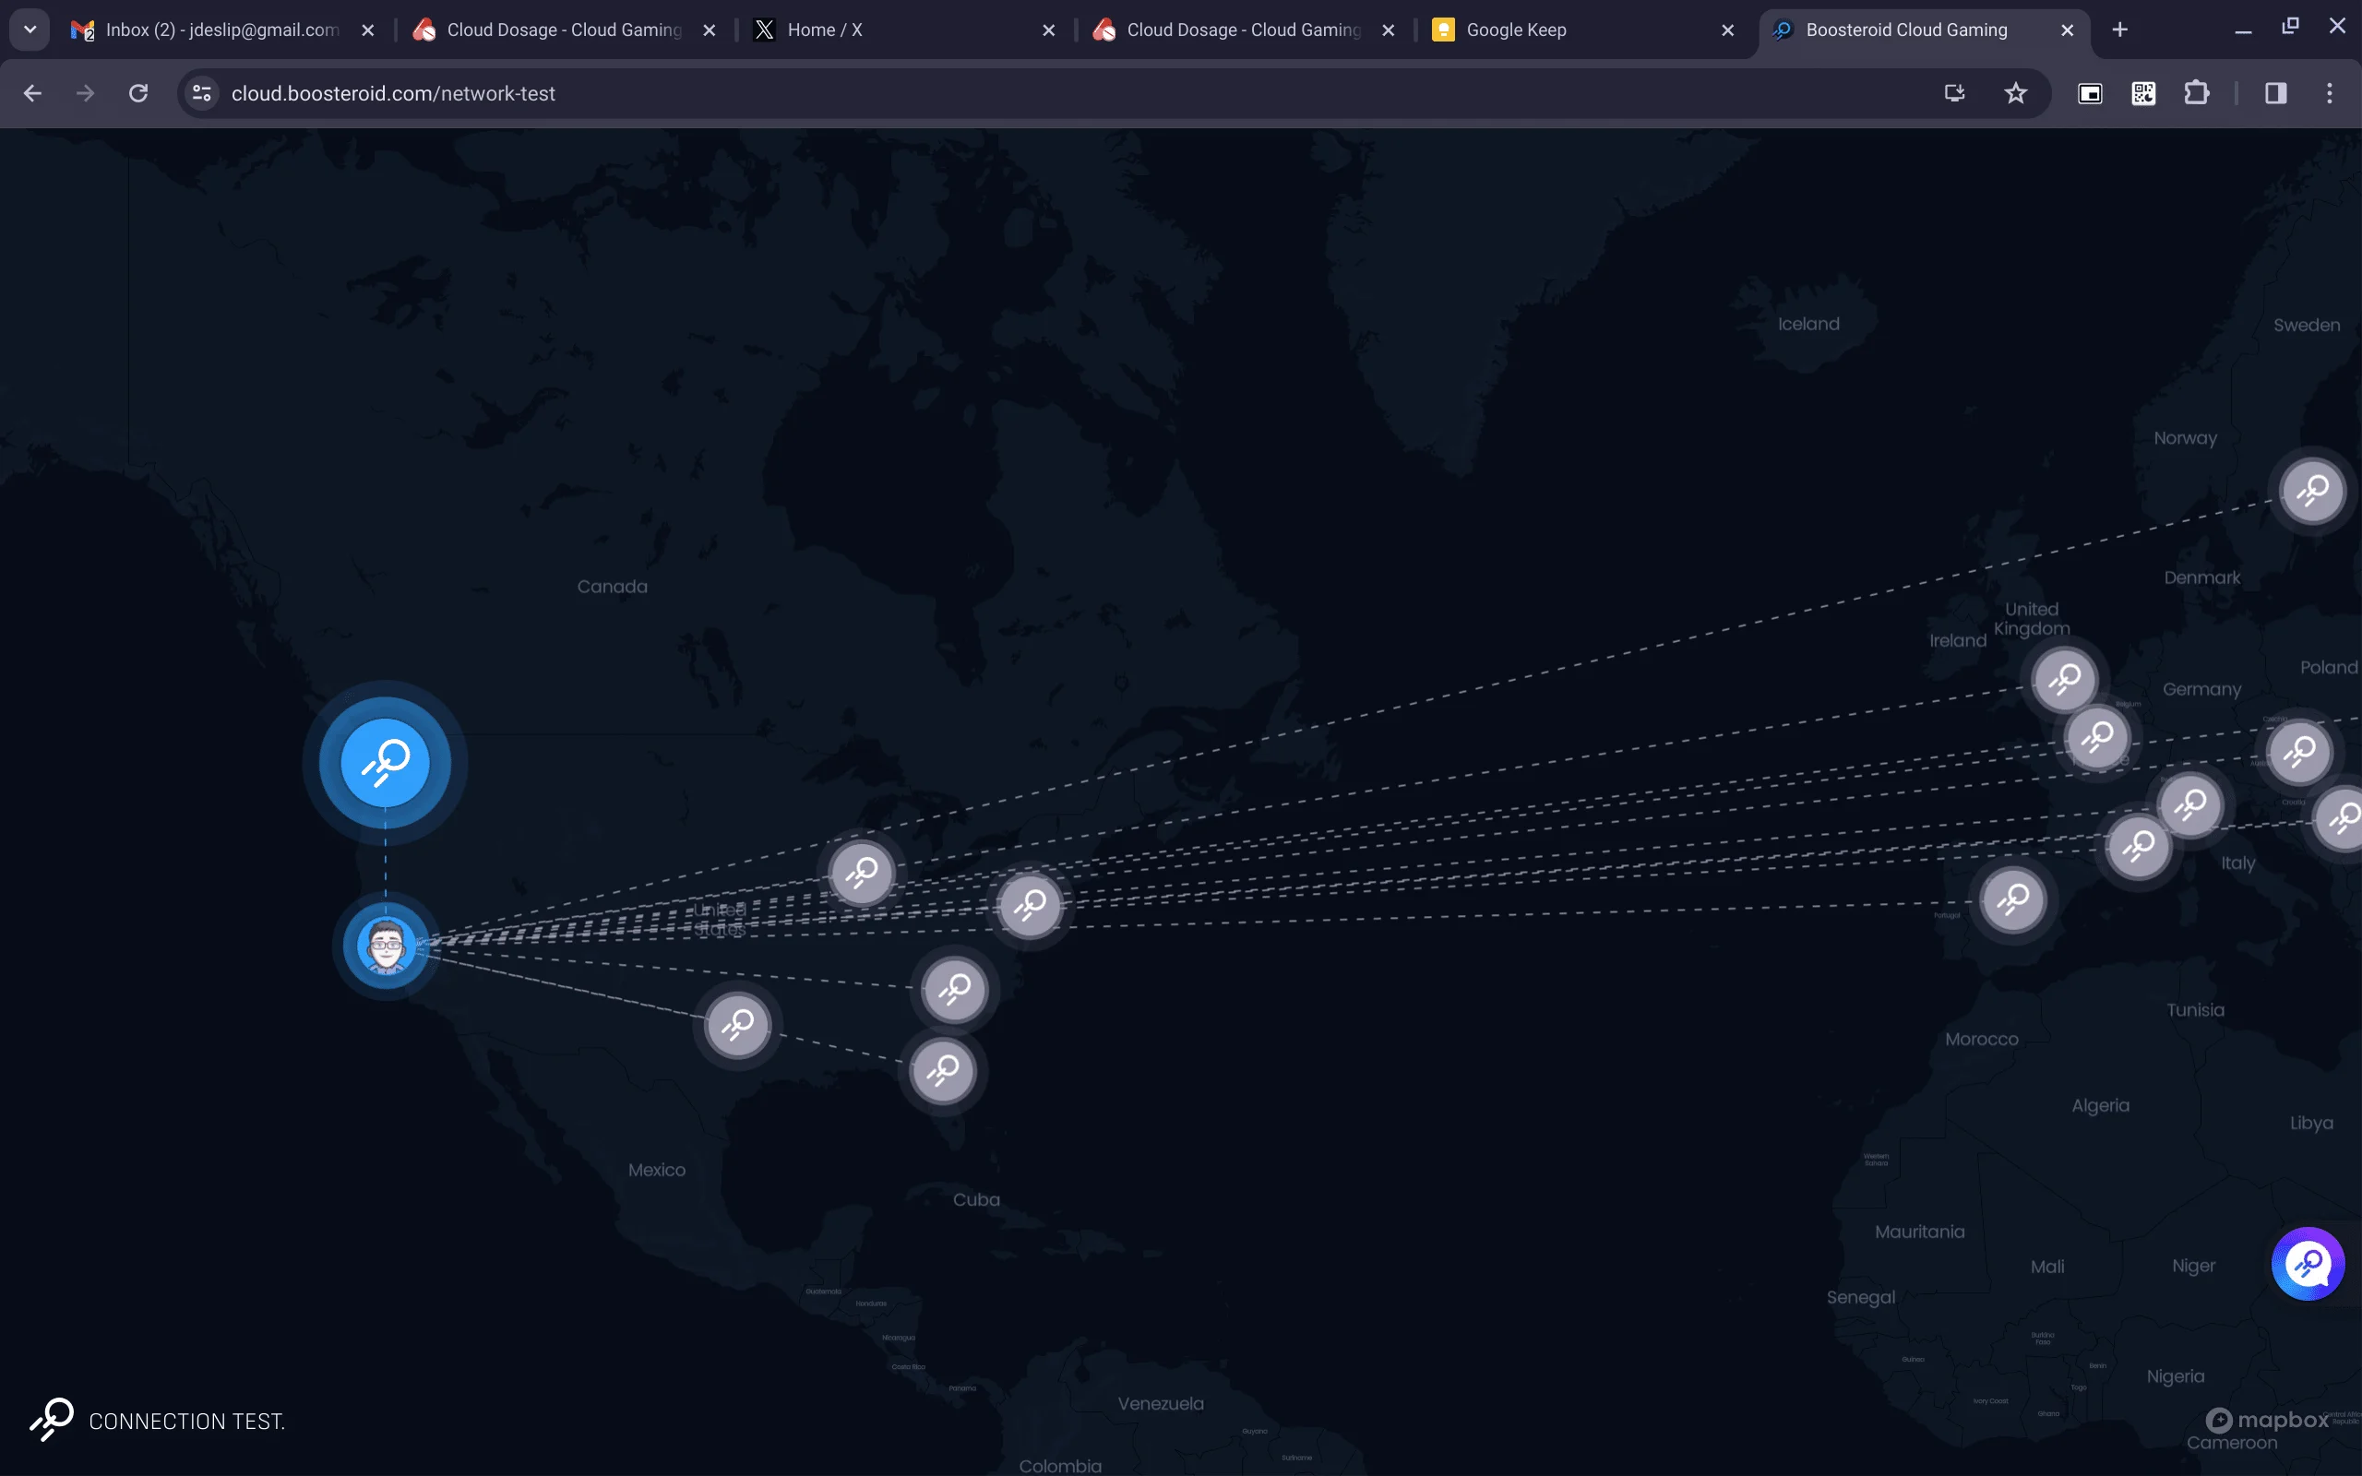Click the Boosteroid logo beside Connection Test
The height and width of the screenshot is (1476, 2362).
[x=52, y=1420]
